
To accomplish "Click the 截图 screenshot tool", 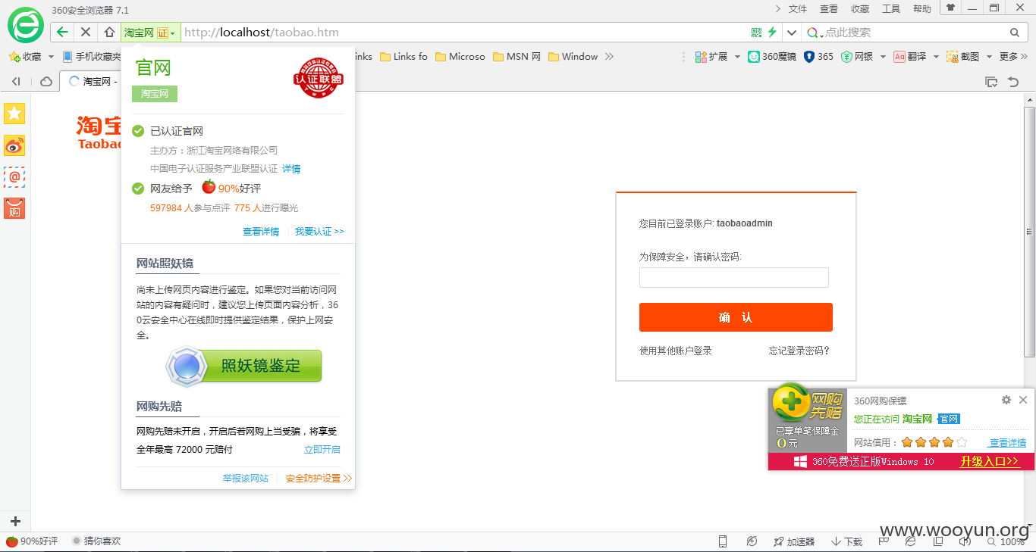I will [963, 57].
